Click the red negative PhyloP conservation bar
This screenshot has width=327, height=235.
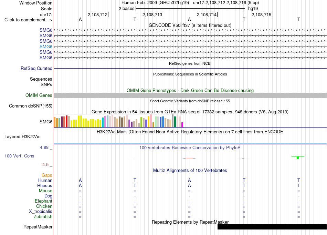point(189,158)
